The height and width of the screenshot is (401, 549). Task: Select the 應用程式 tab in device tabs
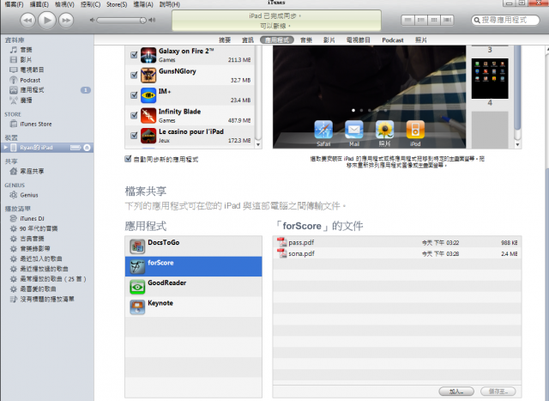coord(277,40)
